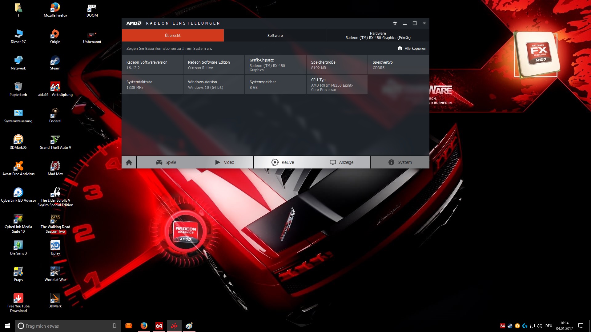The image size is (591, 332).
Task: Open the Spiele gaming section
Action: tap(166, 162)
